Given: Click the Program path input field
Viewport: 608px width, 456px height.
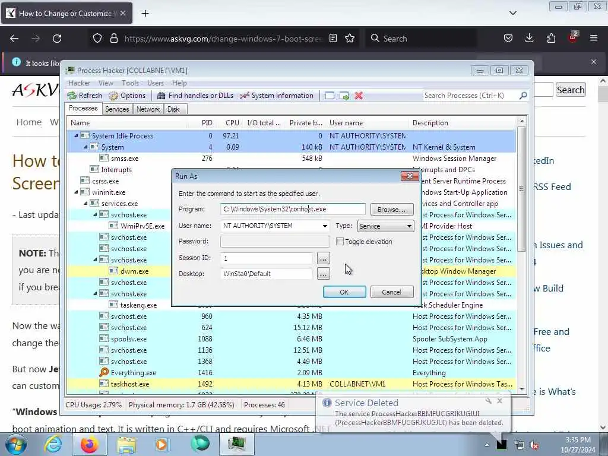Looking at the screenshot, I should [293, 209].
